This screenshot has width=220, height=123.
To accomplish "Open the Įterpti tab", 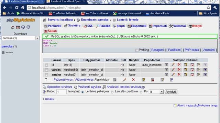I will [x=119, y=26].
